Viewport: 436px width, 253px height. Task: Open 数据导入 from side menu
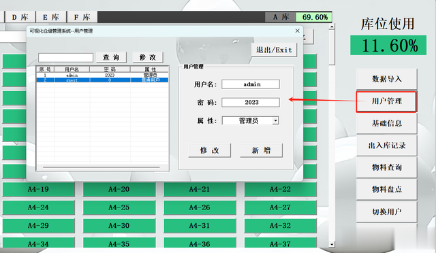click(x=387, y=79)
